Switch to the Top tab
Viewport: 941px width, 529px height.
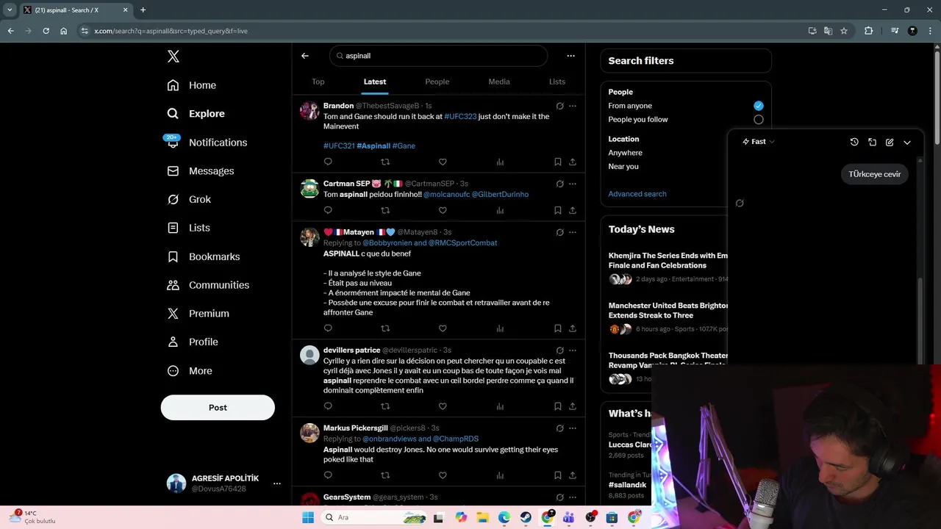coord(318,82)
